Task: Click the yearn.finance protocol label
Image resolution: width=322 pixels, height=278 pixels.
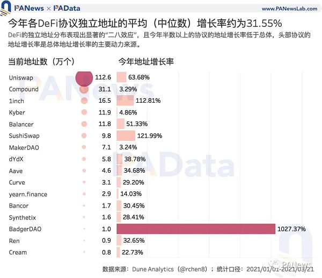Action: (28, 194)
